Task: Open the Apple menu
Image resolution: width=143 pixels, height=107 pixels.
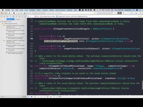Action: pyautogui.click(x=3, y=10)
